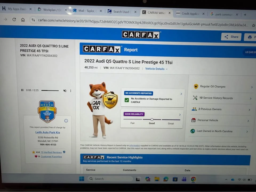Image resolution: width=256 pixels, height=192 pixels.
Task: Close the CARFAX Vehicle tab
Action: click(x=170, y=13)
